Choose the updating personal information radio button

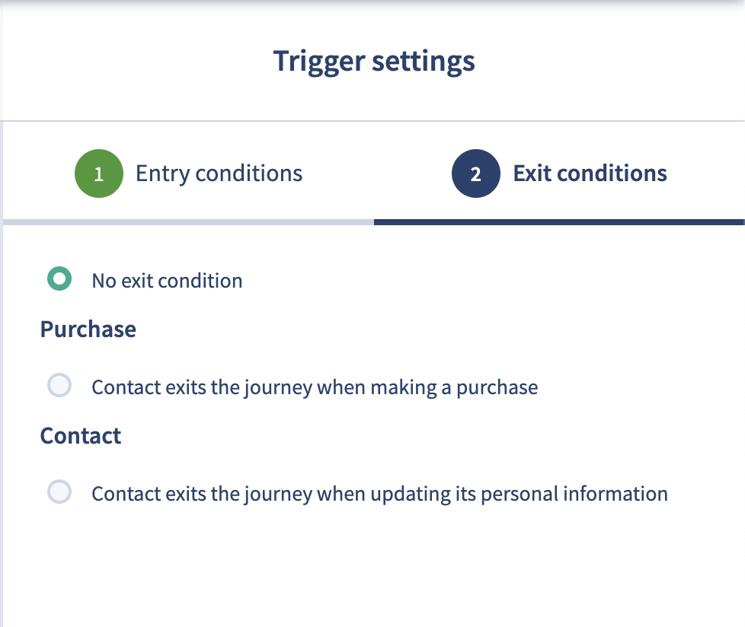(59, 492)
